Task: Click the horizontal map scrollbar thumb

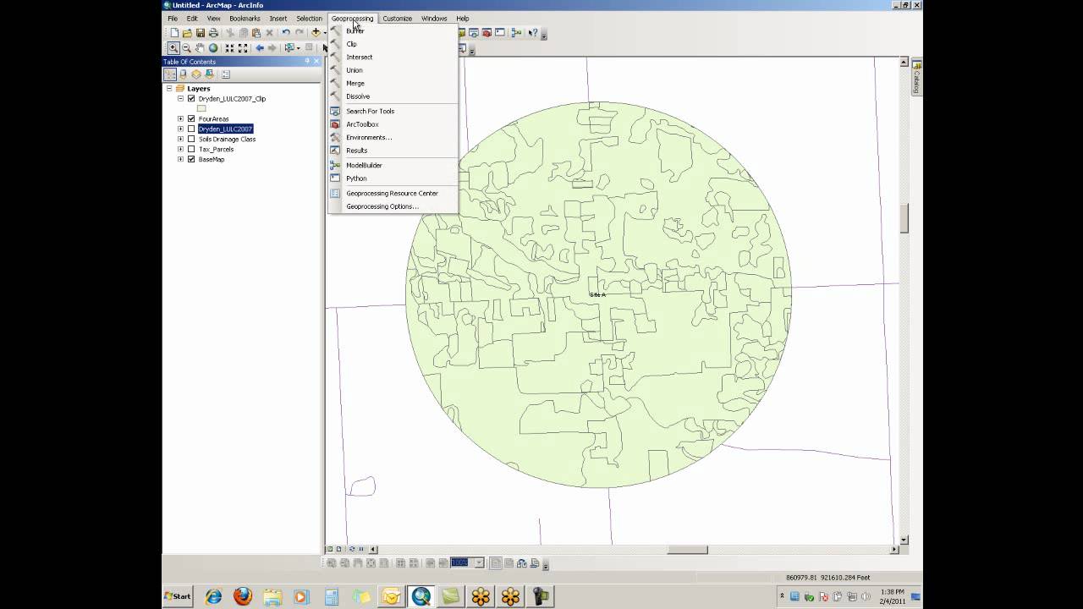Action: [687, 549]
